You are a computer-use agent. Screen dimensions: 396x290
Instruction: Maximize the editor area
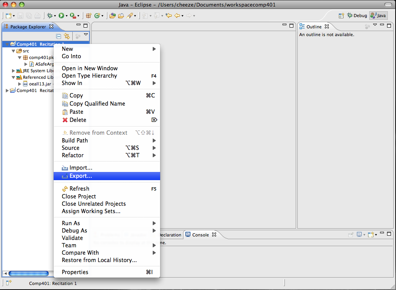[x=291, y=26]
